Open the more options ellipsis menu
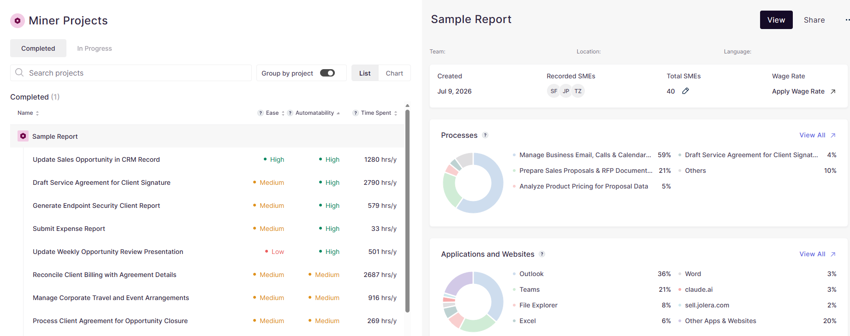 tap(847, 20)
